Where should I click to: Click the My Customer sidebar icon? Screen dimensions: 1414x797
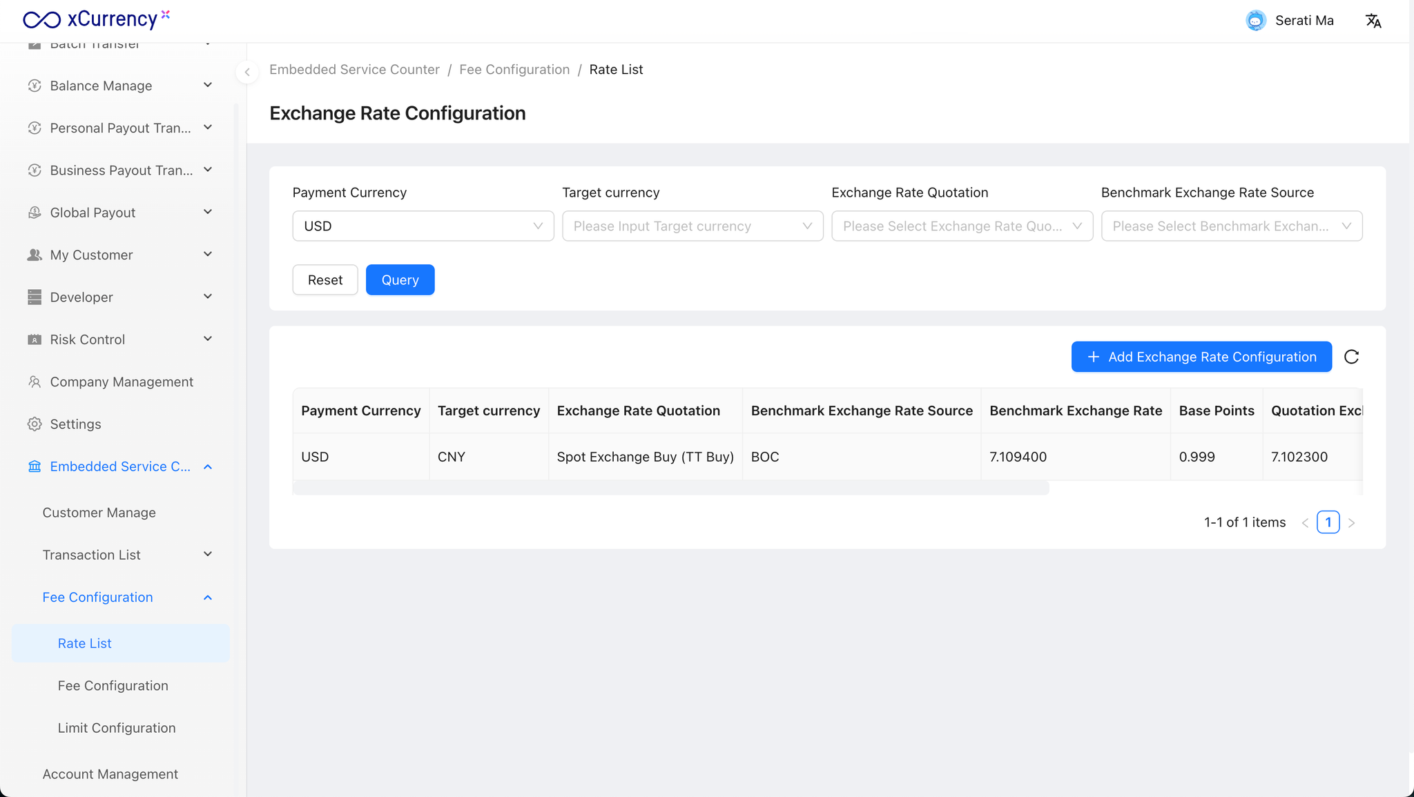pos(35,255)
